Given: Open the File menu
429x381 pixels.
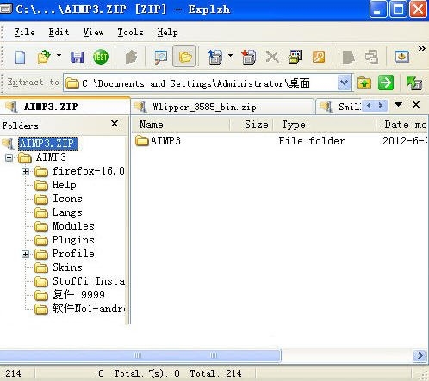Looking at the screenshot, I should point(25,32).
